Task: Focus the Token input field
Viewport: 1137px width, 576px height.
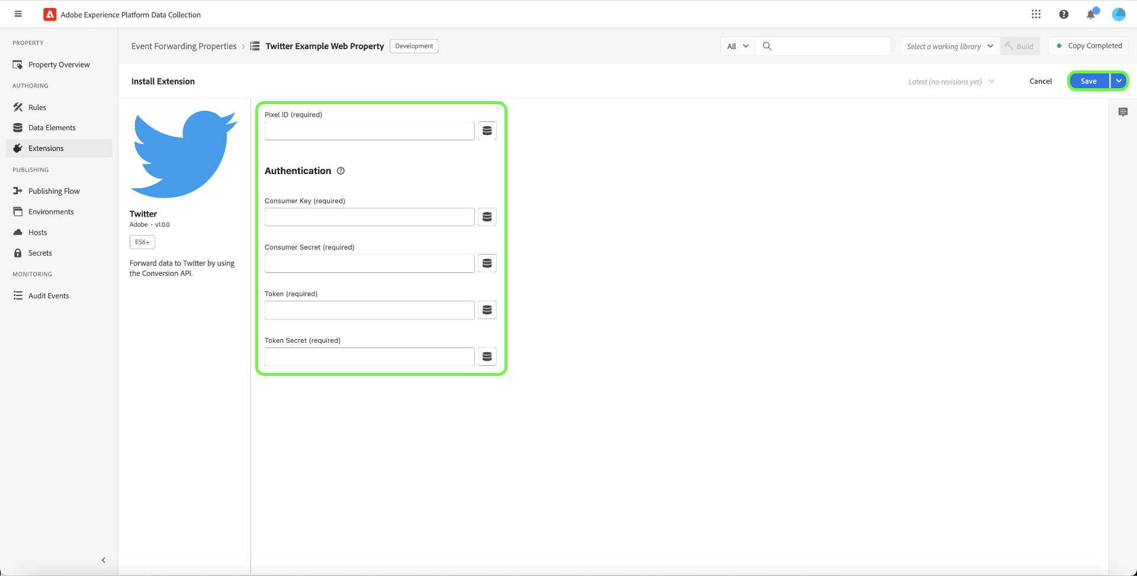Action: tap(370, 310)
